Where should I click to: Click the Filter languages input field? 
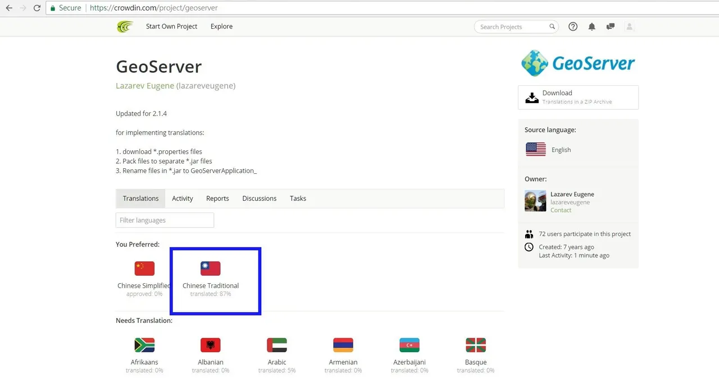(x=165, y=220)
